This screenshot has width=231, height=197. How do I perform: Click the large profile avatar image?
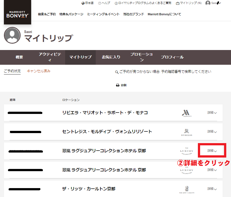click(x=12, y=35)
